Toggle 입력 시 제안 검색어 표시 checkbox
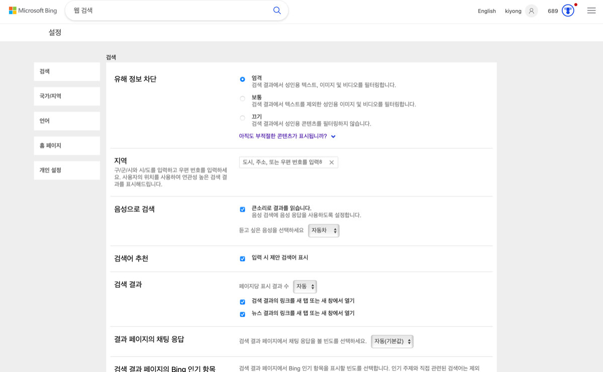Image resolution: width=603 pixels, height=372 pixels. 242,259
